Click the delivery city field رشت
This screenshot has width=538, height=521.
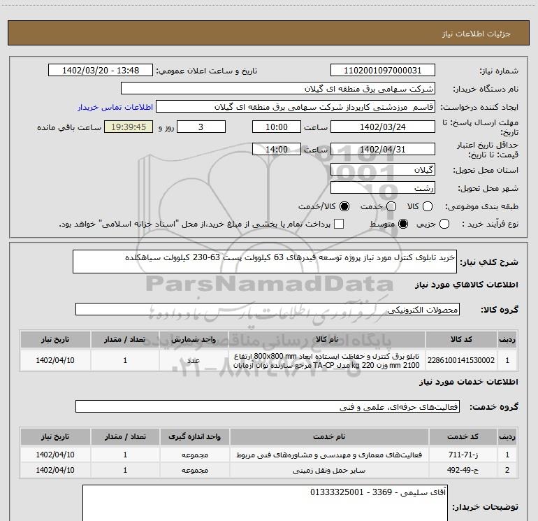(x=383, y=187)
